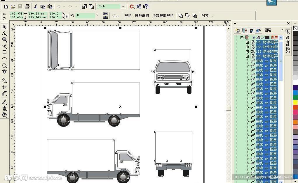The image size is (298, 183).
Task: Expand the first 153 objects group
Action: tap(247, 42)
